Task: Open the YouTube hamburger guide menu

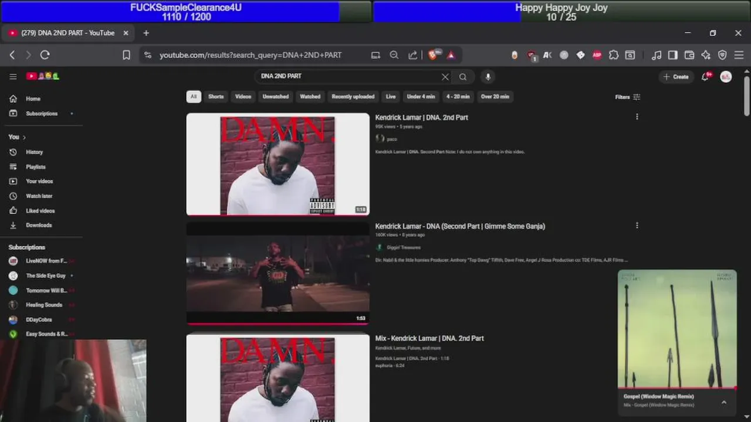Action: pyautogui.click(x=13, y=76)
